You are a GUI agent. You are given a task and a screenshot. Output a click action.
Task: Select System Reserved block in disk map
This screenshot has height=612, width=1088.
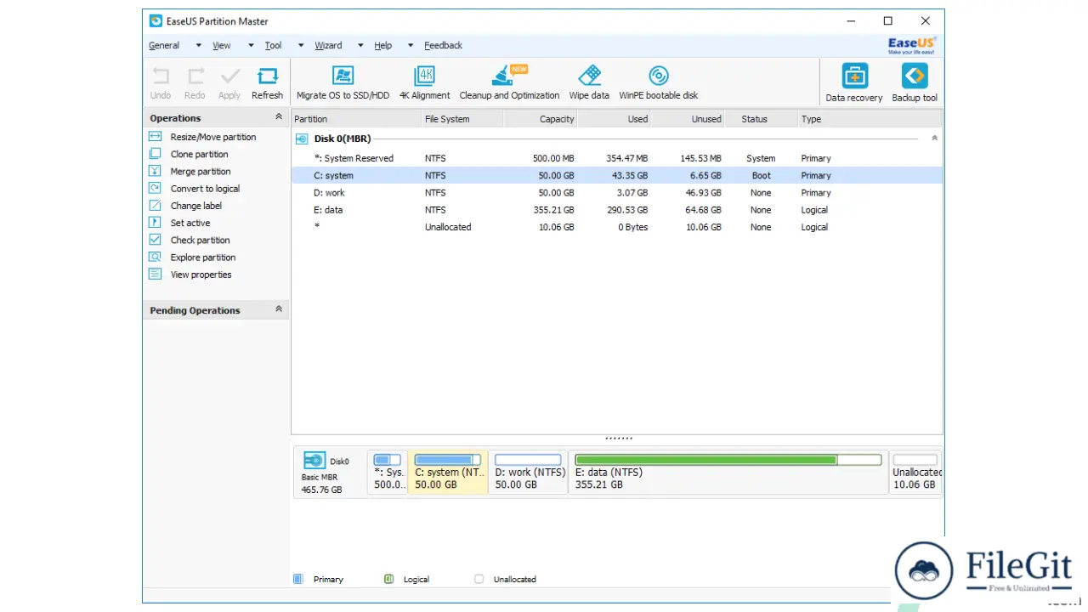[x=388, y=472]
